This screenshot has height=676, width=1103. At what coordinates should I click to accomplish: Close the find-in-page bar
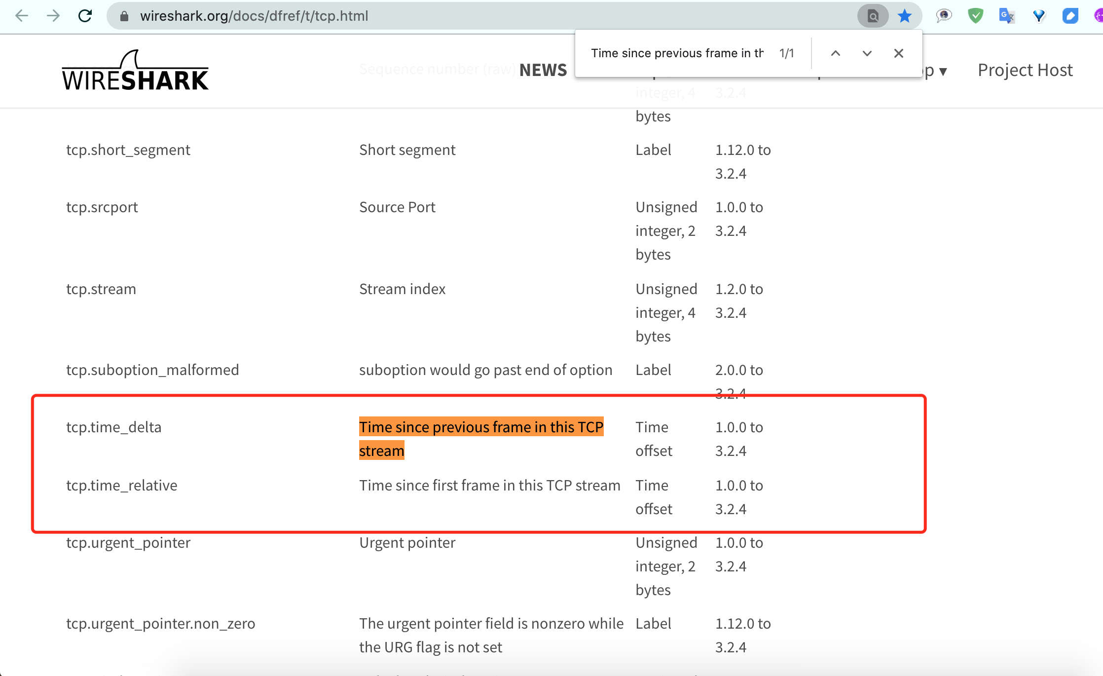[x=898, y=53]
